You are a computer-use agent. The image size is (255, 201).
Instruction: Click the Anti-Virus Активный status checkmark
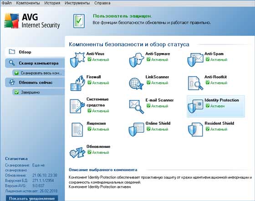tap(89, 59)
